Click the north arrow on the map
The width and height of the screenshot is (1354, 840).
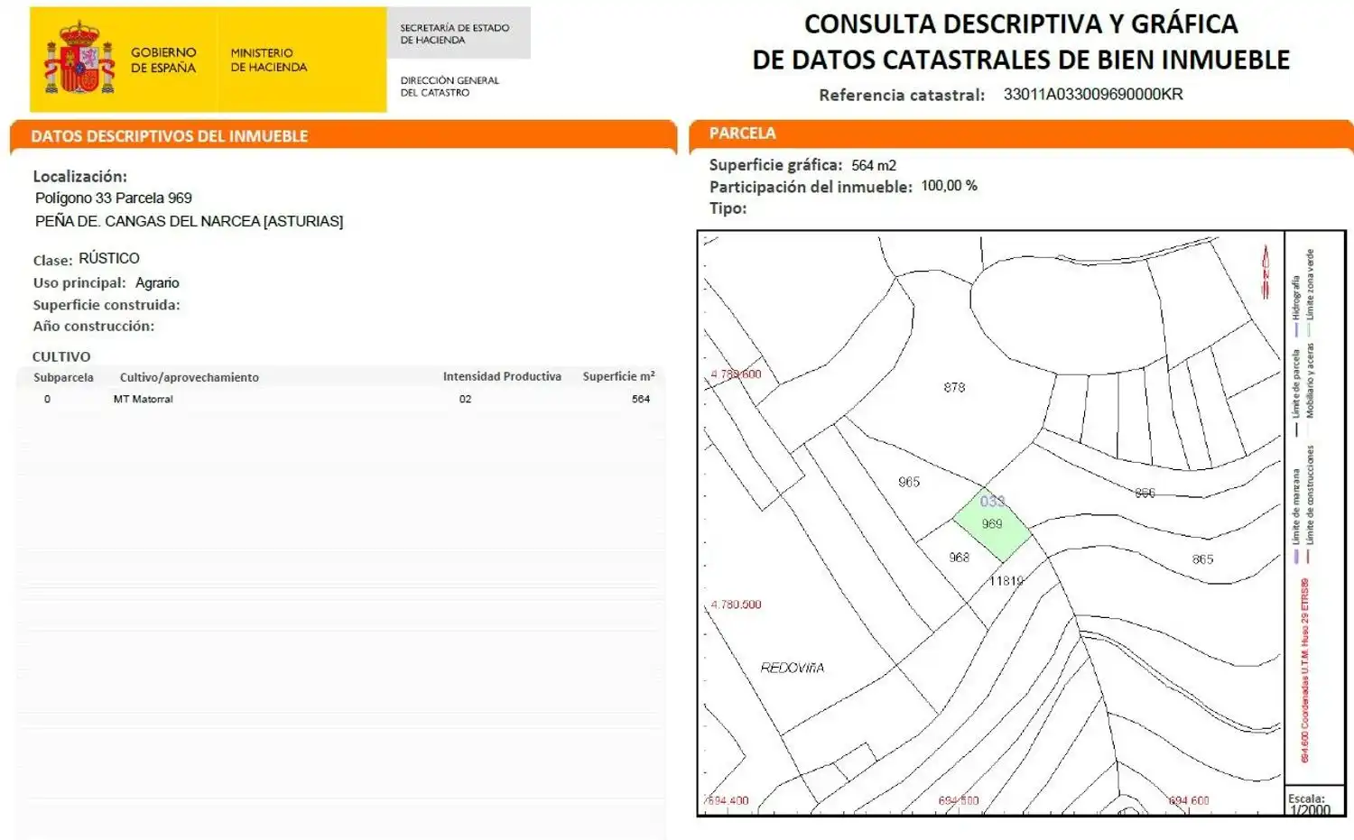(1266, 271)
